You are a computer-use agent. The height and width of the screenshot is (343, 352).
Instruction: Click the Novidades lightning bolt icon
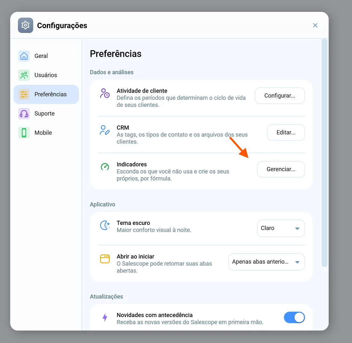[105, 317]
